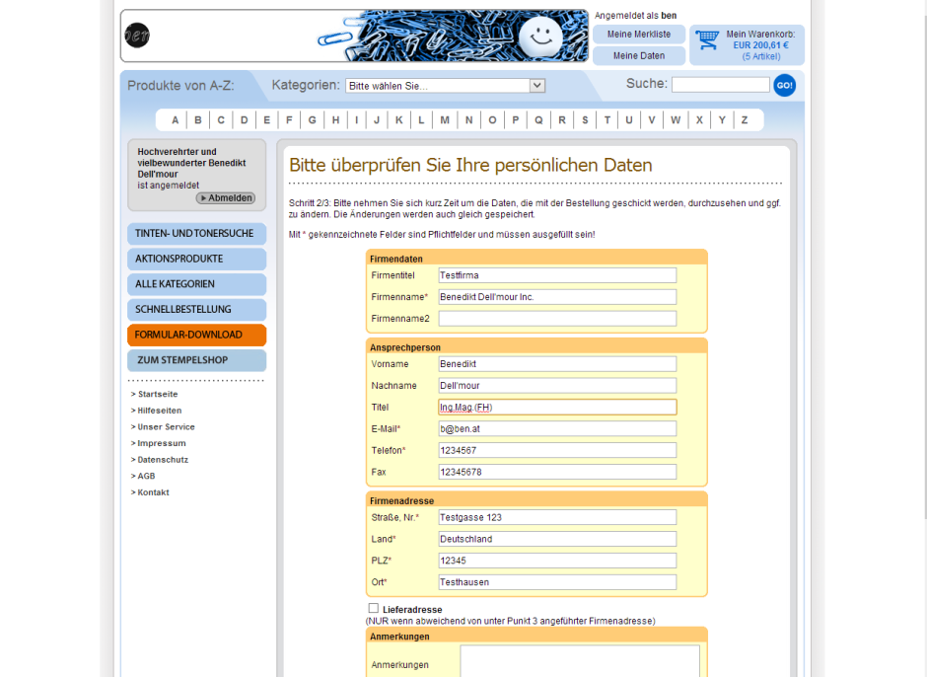Click the ben logo icon
Viewport: 927px width, 677px height.
[x=137, y=36]
